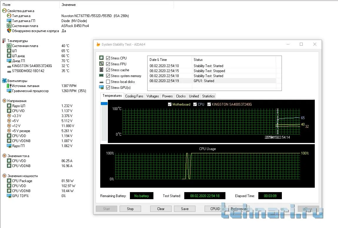
Task: Click the Значение column header
Action: (117, 4)
